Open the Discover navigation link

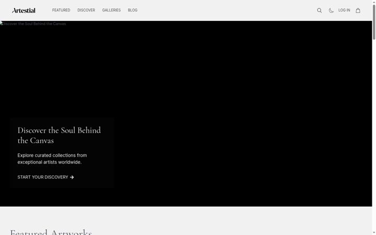coord(86,10)
